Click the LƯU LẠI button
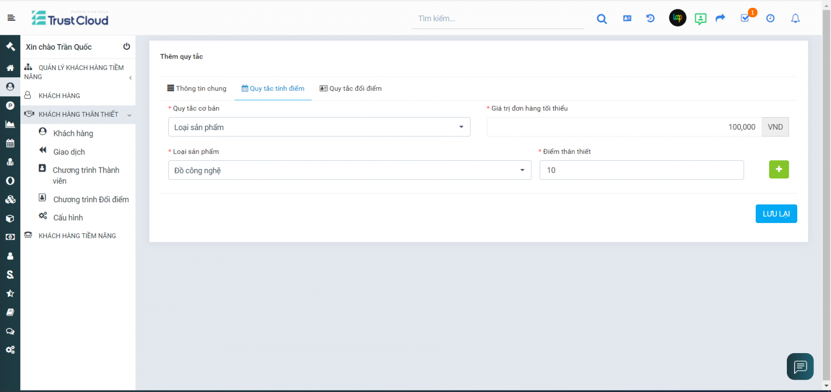The image size is (831, 392). pyautogui.click(x=776, y=214)
